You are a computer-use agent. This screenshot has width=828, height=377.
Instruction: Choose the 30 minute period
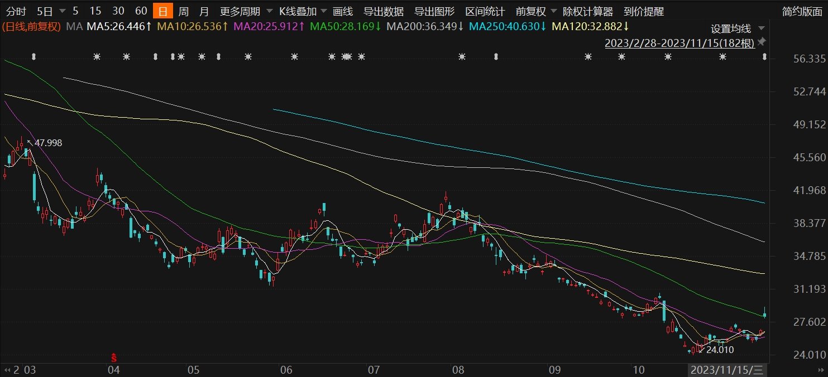[x=118, y=11]
